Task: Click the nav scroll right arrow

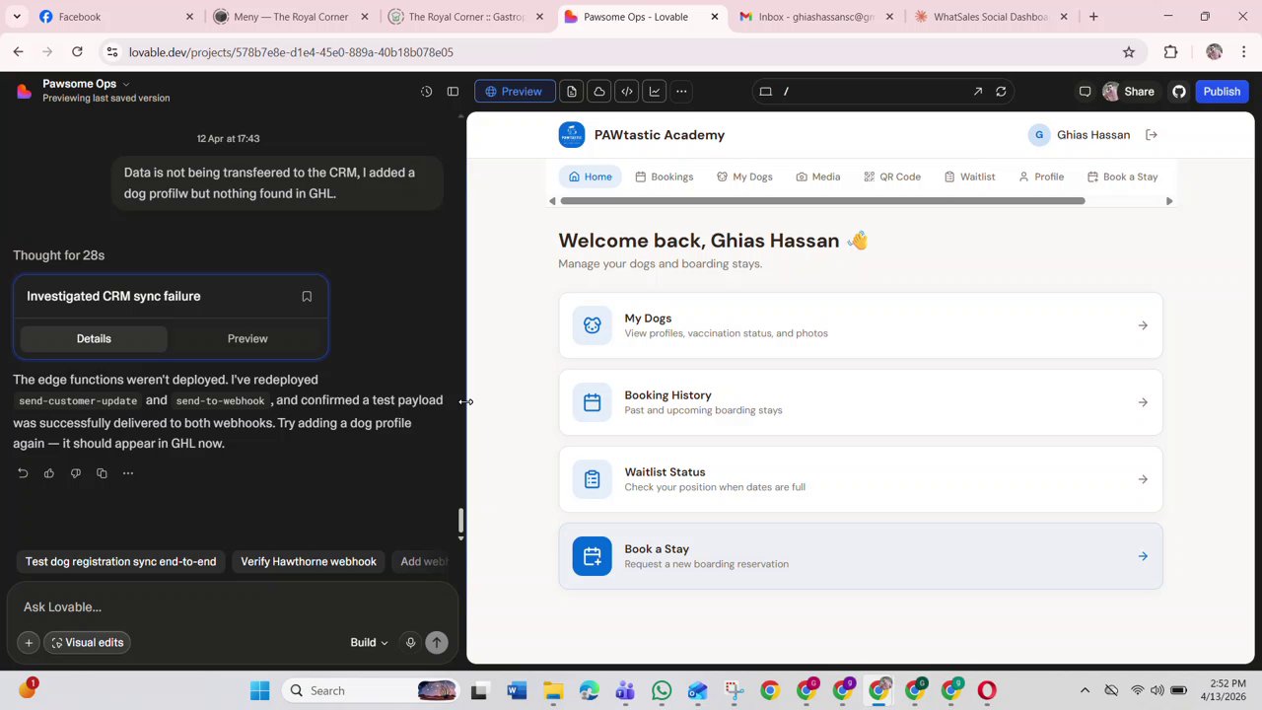Action: [1169, 201]
